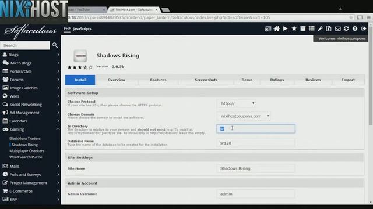Viewport: 373px width, 209px height.
Task: Switch to the Demo tab
Action: click(247, 80)
